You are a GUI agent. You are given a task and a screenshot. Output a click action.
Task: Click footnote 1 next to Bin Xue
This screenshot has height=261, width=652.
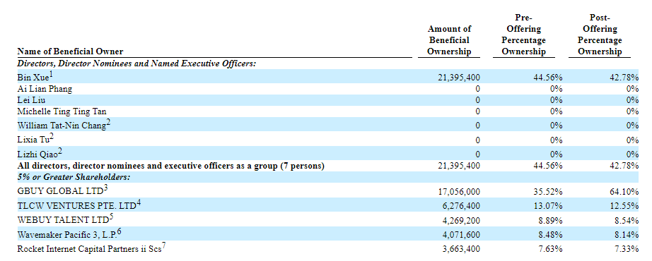point(52,74)
